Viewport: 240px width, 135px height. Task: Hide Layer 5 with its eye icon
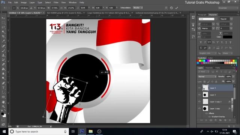(199, 88)
